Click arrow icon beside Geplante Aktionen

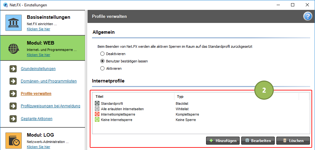(x=13, y=118)
